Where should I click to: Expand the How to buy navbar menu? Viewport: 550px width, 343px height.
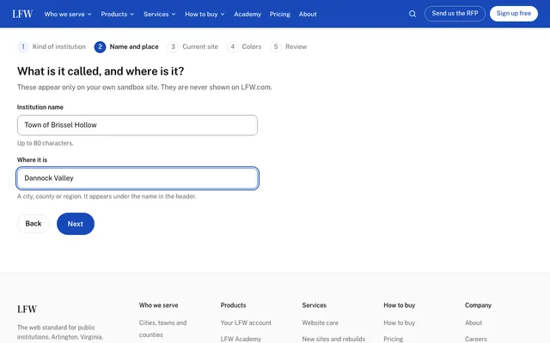coord(205,14)
